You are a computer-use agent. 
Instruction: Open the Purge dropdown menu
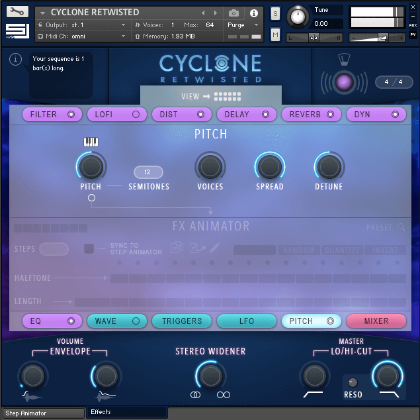(x=243, y=25)
